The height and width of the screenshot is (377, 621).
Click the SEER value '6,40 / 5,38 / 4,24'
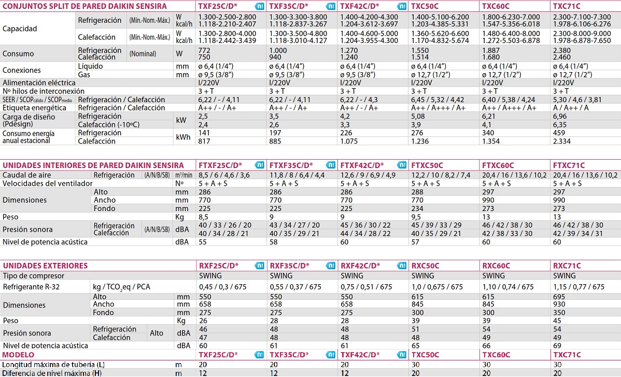(x=509, y=100)
